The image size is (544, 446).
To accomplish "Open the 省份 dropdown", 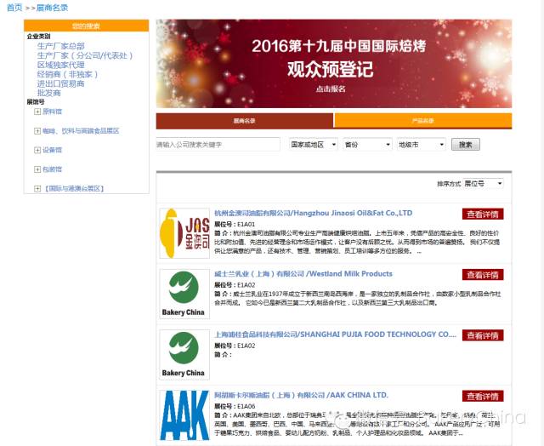I will click(x=367, y=145).
